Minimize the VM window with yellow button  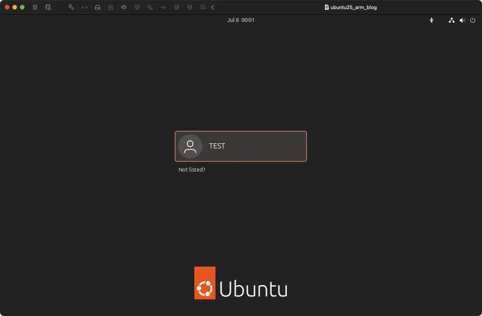[x=14, y=7]
